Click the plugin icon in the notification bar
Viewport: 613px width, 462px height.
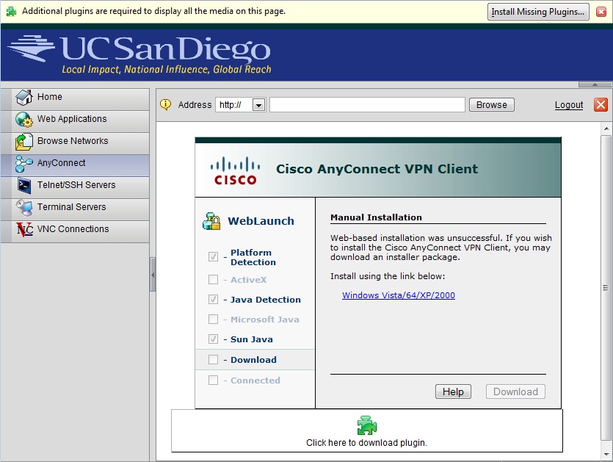pos(11,11)
